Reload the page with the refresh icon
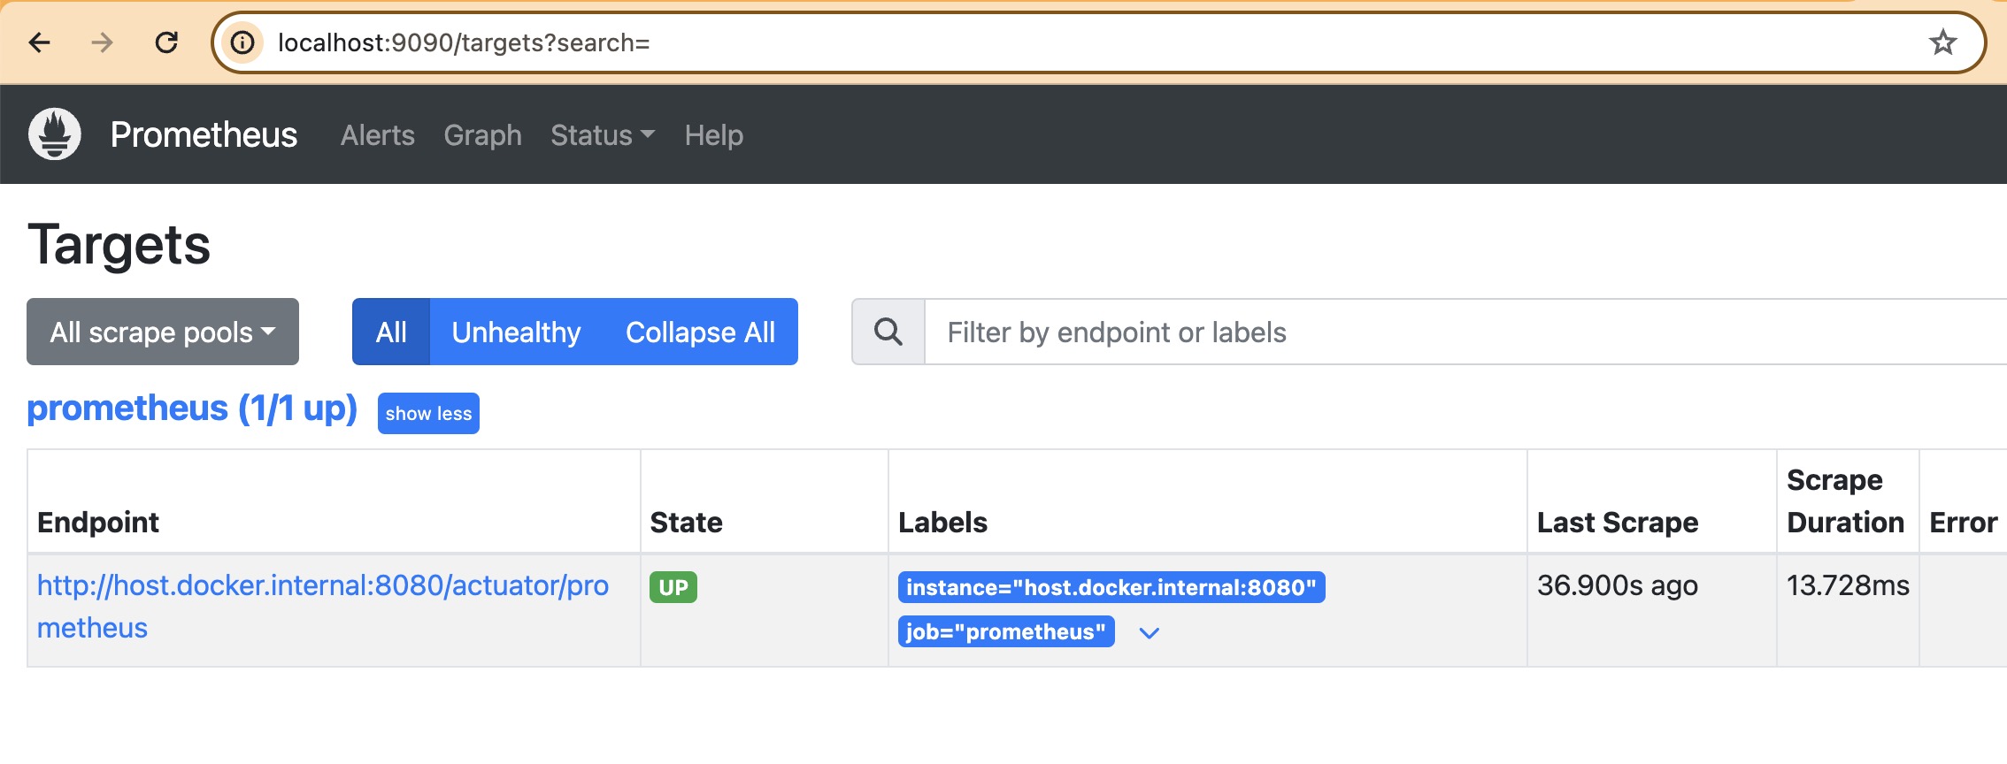 (166, 42)
